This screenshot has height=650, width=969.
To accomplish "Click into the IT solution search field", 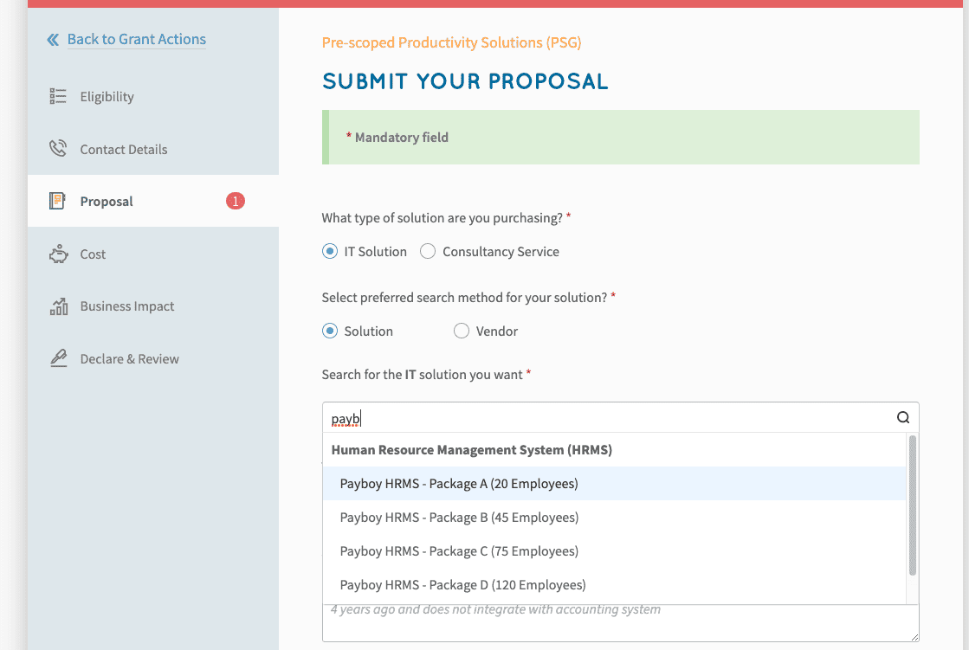I will point(606,418).
